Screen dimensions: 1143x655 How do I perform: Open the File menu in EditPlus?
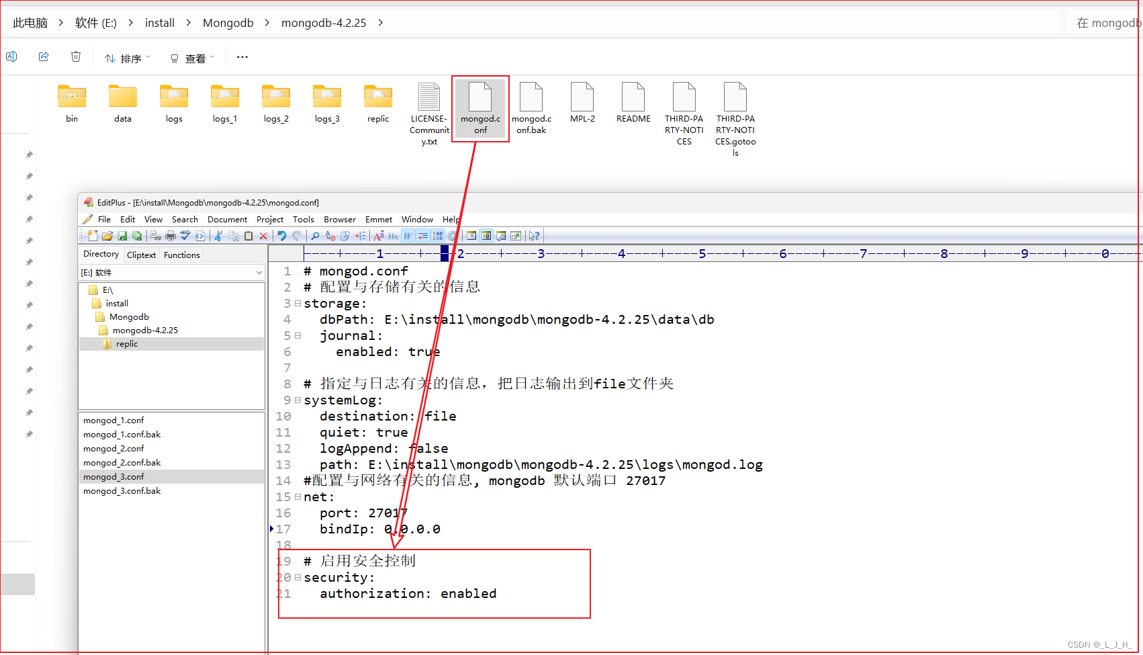pyautogui.click(x=104, y=220)
